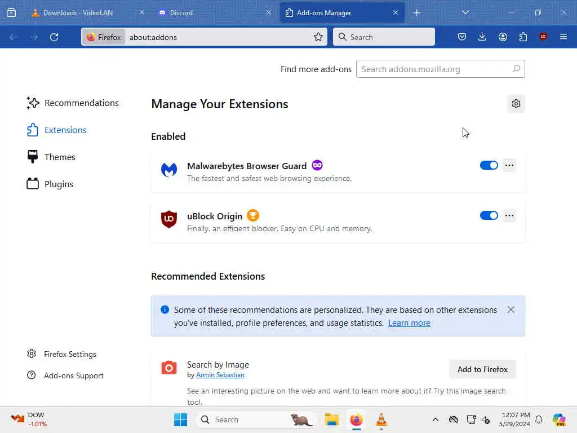Viewport: 577px width, 433px height.
Task: Open the Recommendations section
Action: 73,103
